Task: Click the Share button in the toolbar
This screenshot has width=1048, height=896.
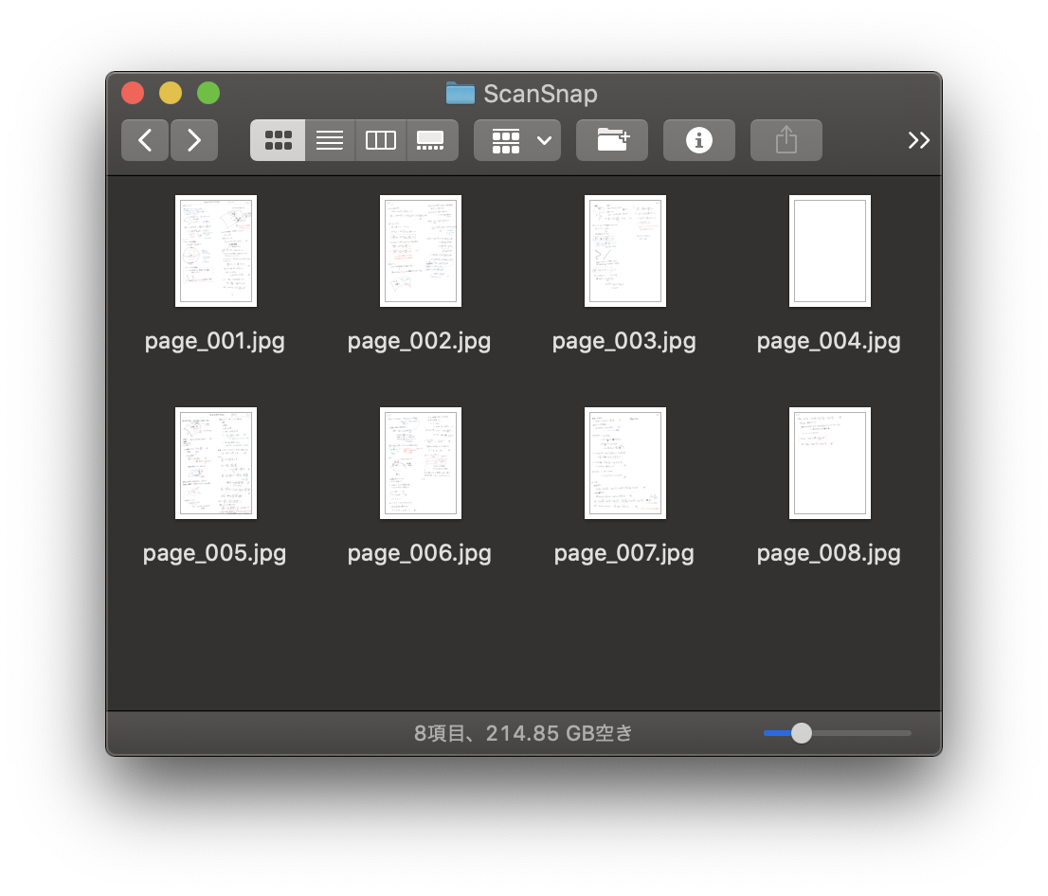Action: (x=786, y=139)
